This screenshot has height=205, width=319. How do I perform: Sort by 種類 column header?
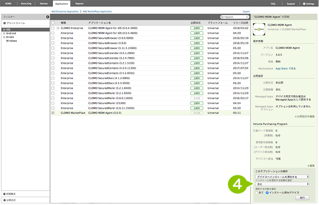click(63, 23)
